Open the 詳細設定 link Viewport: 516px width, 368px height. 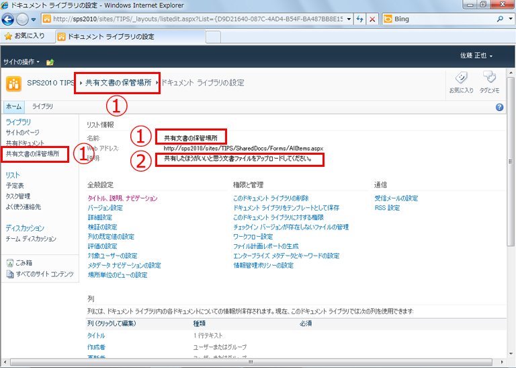coord(100,217)
